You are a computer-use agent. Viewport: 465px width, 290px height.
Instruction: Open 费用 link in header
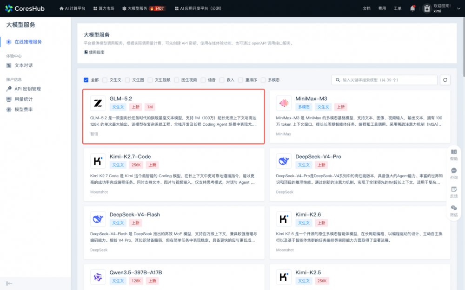click(x=382, y=8)
